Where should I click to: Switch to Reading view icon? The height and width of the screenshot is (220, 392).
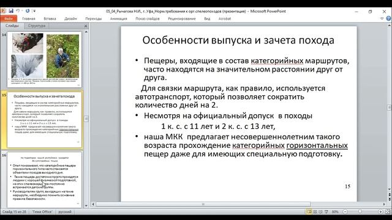pyautogui.click(x=320, y=212)
